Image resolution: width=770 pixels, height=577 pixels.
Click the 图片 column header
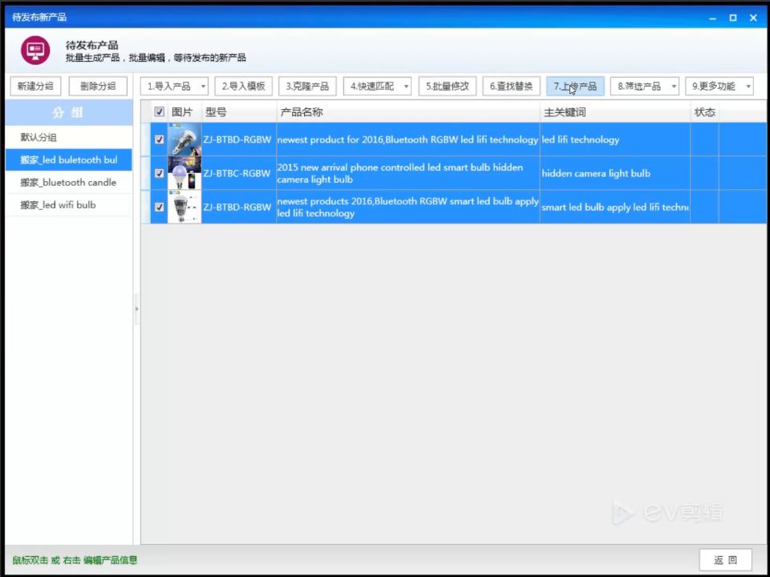tap(184, 112)
